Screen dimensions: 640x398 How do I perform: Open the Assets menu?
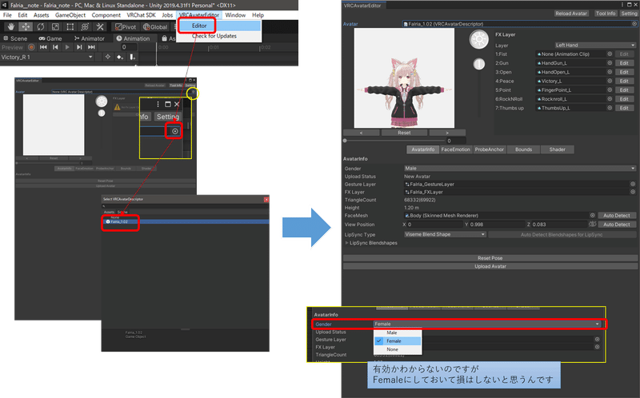[x=41, y=15]
